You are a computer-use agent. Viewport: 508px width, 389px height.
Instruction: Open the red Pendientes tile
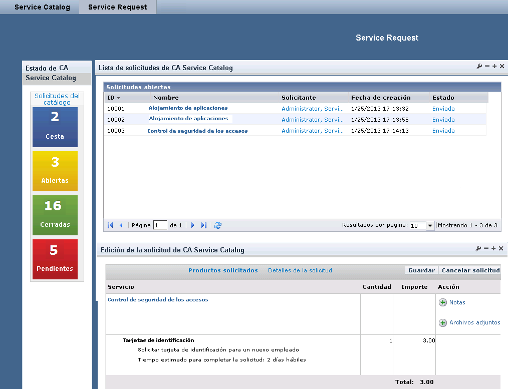(55, 259)
